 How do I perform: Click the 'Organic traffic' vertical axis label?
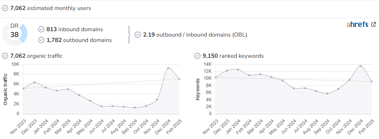coord(5,89)
